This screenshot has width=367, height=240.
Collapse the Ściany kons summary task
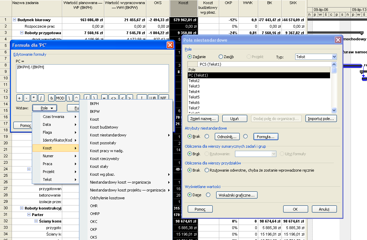click(36, 221)
